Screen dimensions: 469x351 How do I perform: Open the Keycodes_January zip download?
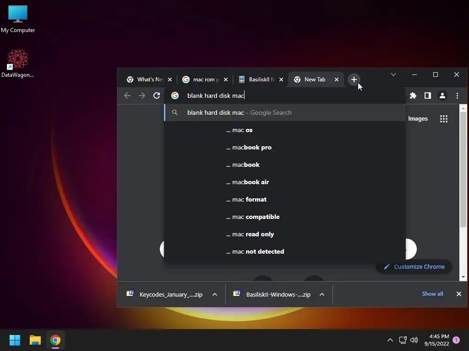(x=164, y=294)
